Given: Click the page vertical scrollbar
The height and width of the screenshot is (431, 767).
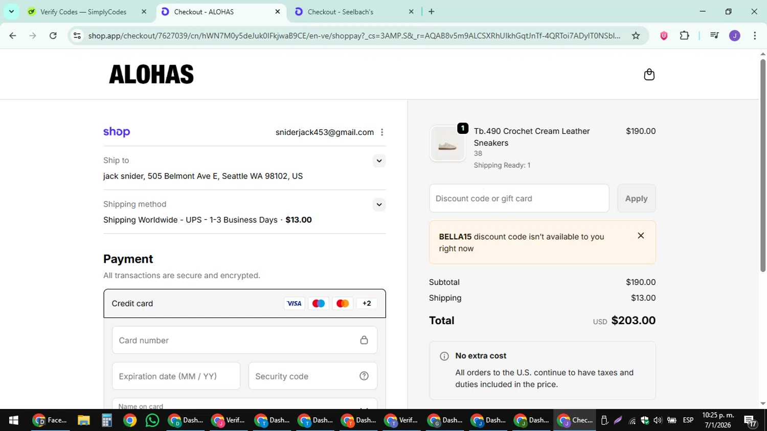Looking at the screenshot, I should point(763,165).
